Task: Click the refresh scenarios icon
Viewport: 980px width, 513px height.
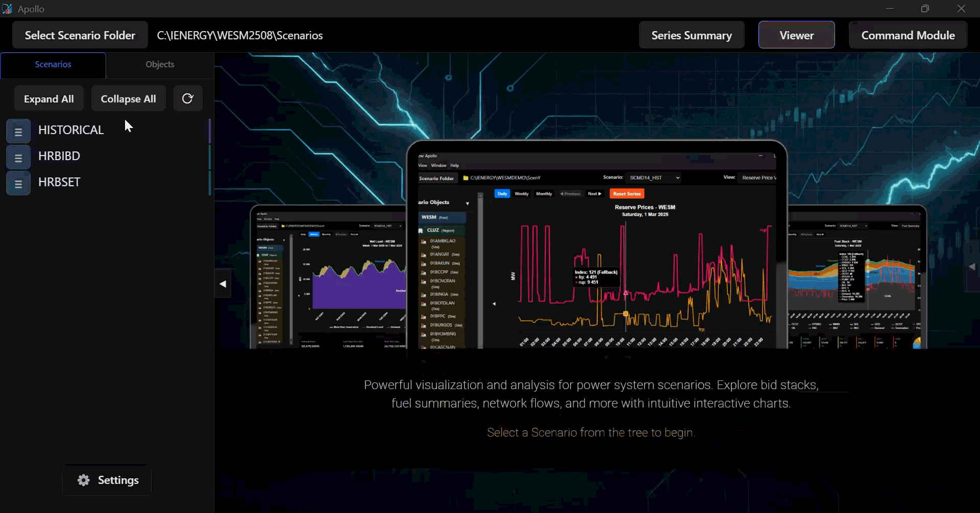Action: (x=188, y=98)
